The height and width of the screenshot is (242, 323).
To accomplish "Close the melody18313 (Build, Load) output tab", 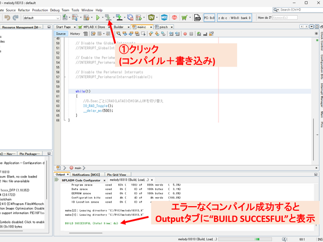I will 152,180.
